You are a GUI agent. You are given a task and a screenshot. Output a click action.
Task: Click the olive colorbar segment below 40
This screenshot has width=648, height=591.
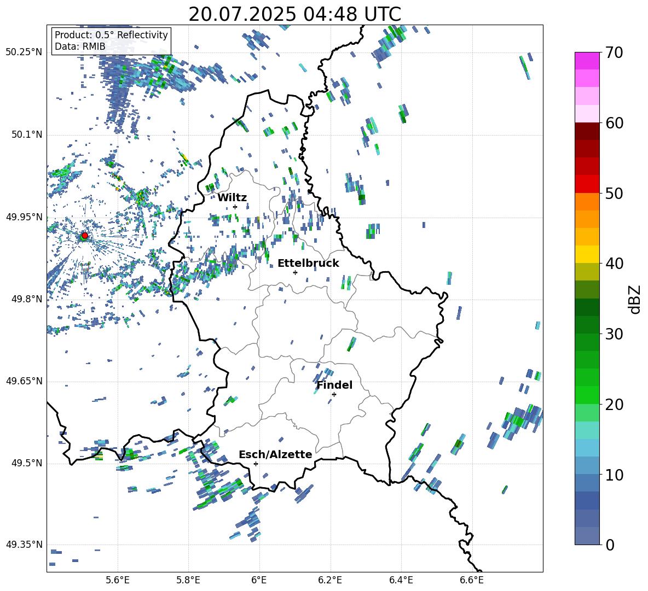pos(587,272)
